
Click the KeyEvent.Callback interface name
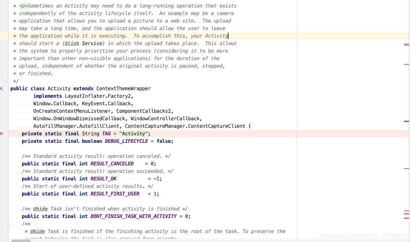coord(106,104)
